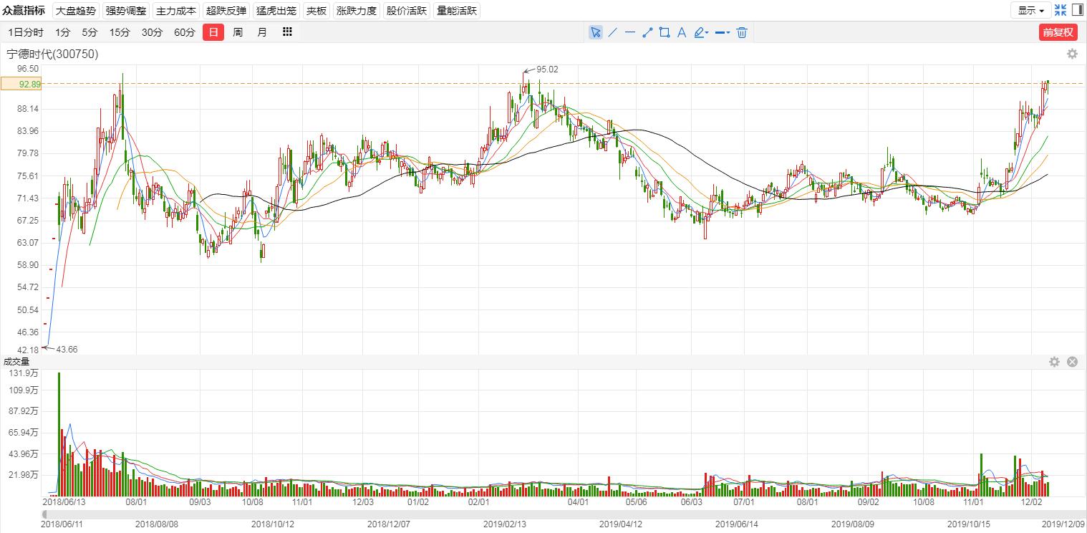Enable the 强势调整 indicator

point(125,11)
